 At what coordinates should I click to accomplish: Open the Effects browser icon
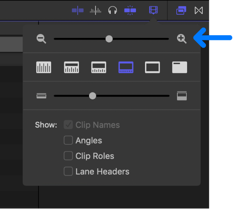tap(181, 10)
